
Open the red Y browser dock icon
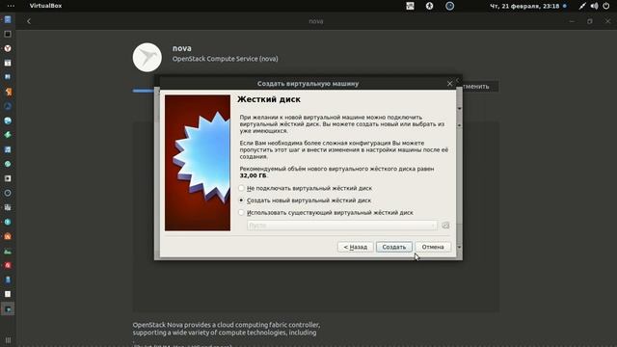(8, 48)
